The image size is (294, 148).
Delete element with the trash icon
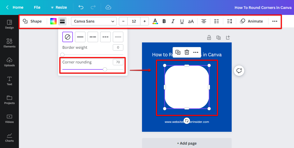pyautogui.click(x=187, y=52)
